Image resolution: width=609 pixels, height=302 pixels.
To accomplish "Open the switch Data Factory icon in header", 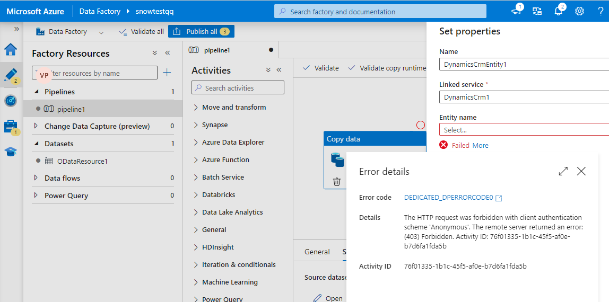I will pos(537,11).
